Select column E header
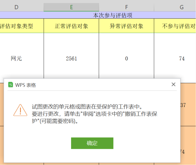The height and width of the screenshot is (165, 196). tap(71, 7)
